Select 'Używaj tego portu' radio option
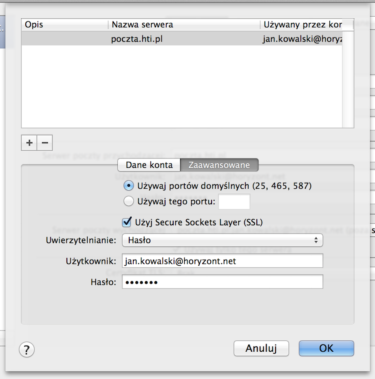This screenshot has width=375, height=379. (x=129, y=201)
